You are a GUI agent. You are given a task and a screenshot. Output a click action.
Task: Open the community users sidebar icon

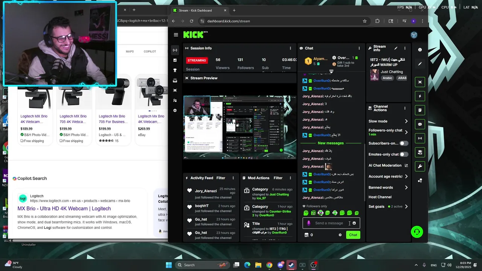click(175, 100)
